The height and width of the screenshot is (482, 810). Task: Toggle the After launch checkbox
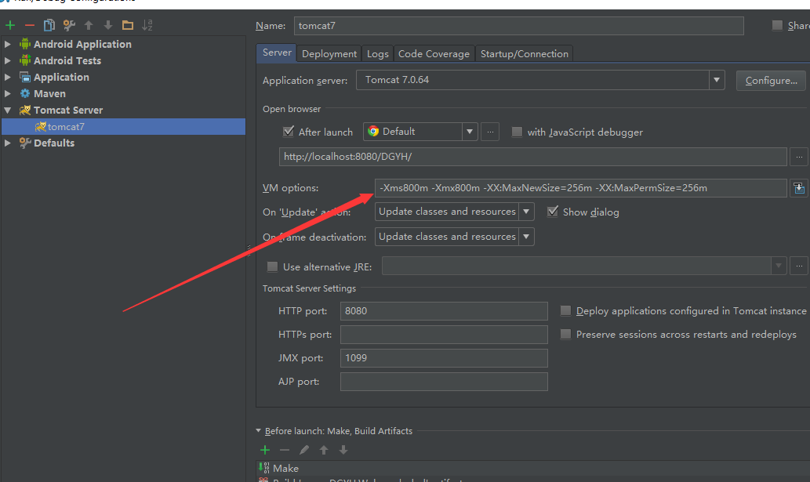point(289,132)
